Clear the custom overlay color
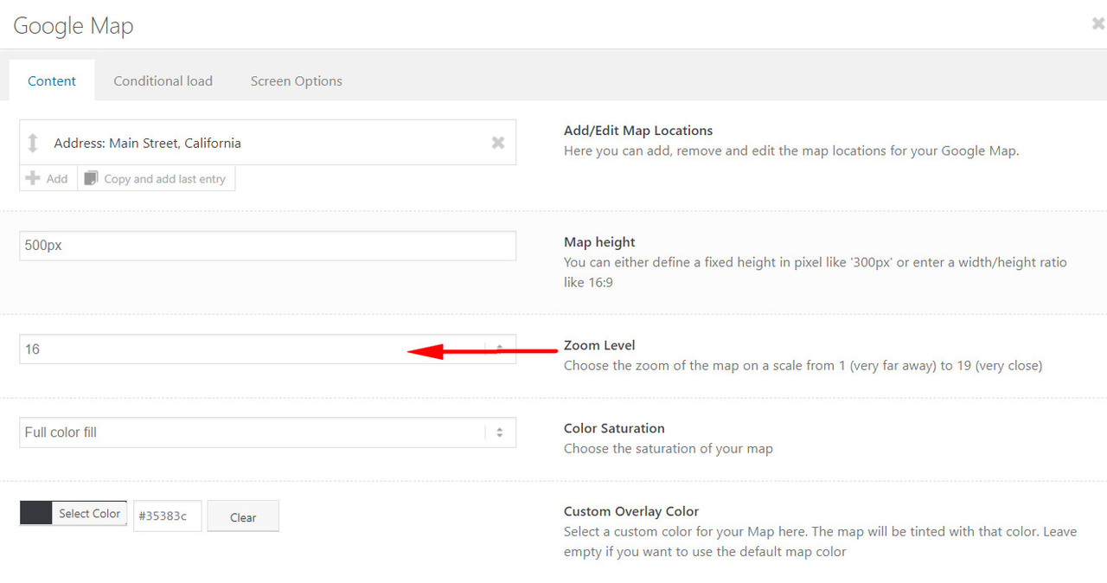Image resolution: width=1107 pixels, height=583 pixels. pos(243,516)
